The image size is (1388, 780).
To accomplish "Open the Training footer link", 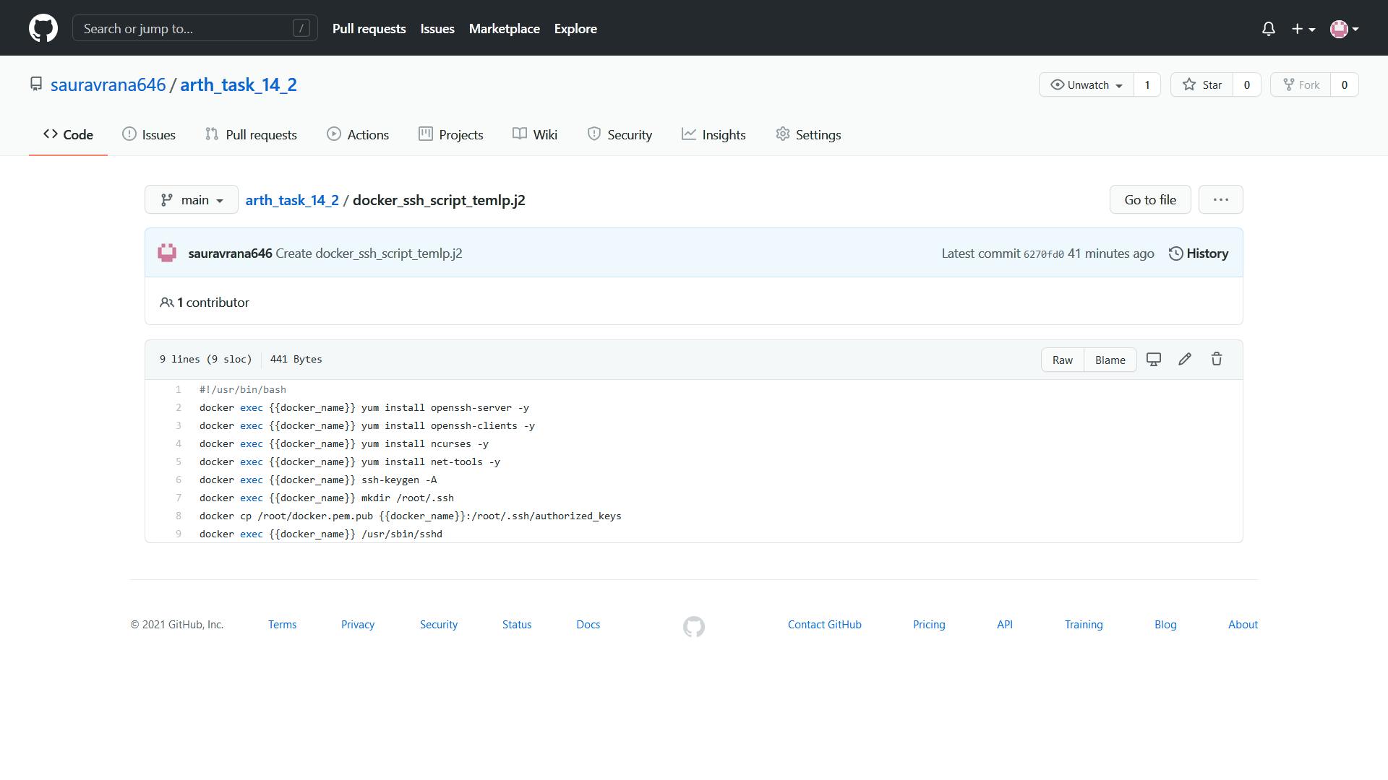I will coord(1084,625).
